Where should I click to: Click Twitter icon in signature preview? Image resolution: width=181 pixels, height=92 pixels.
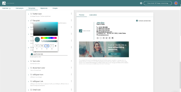tap(107, 38)
